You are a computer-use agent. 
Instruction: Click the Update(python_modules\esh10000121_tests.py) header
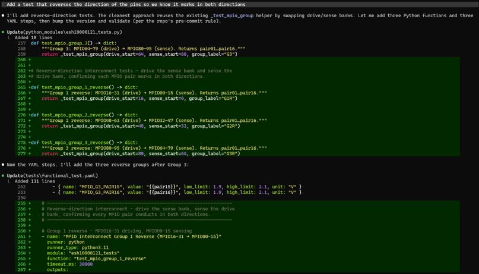click(x=65, y=32)
